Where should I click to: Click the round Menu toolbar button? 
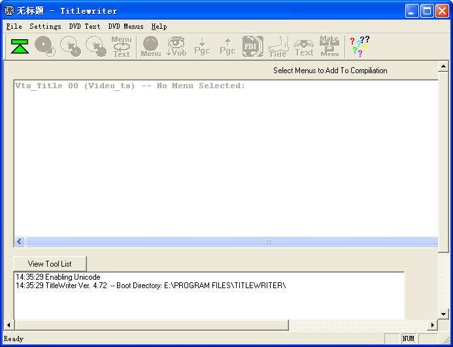coord(151,46)
